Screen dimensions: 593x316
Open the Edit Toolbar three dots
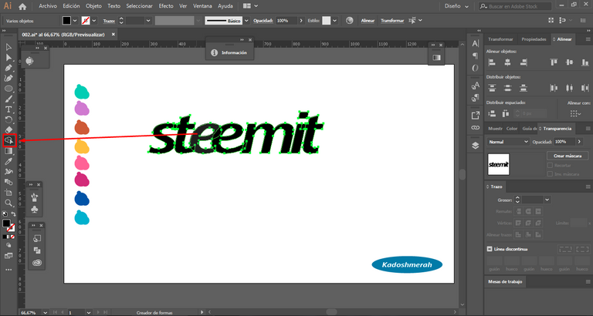pyautogui.click(x=8, y=270)
